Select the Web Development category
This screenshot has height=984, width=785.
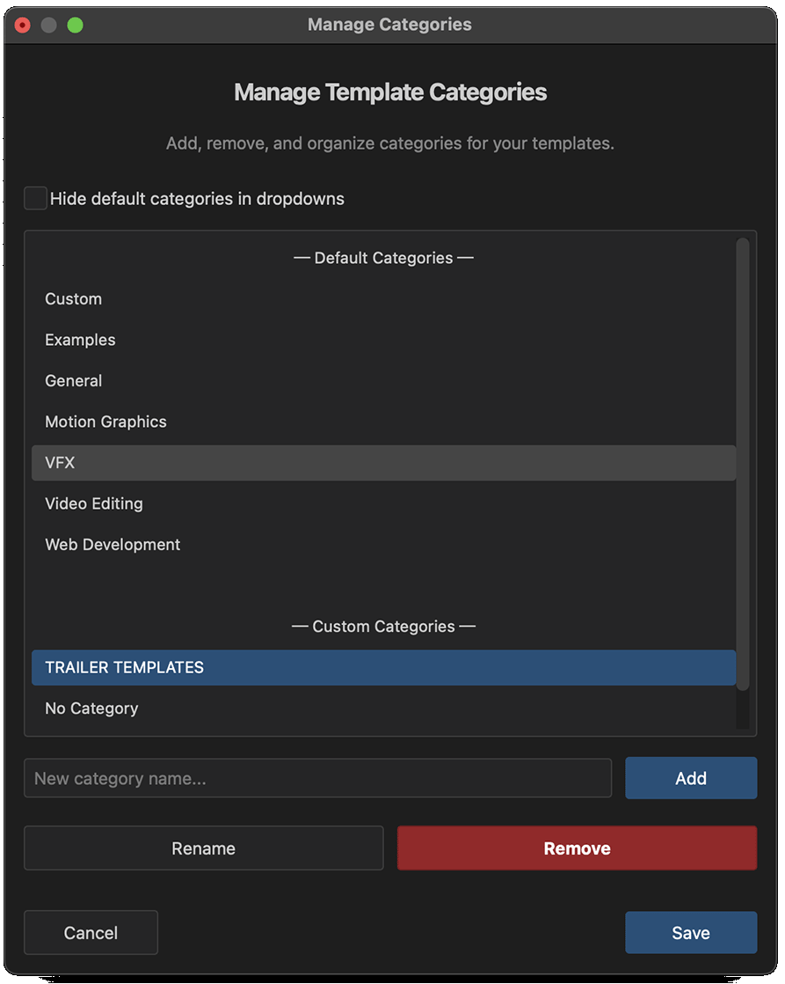[x=113, y=545]
